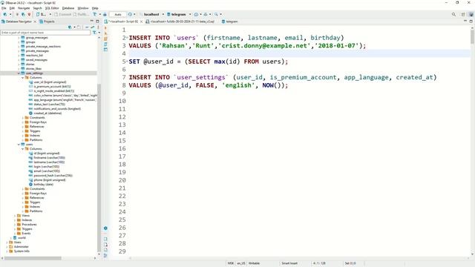Open the Edit menu
The height and width of the screenshot is (267, 475).
pyautogui.click(x=12, y=8)
